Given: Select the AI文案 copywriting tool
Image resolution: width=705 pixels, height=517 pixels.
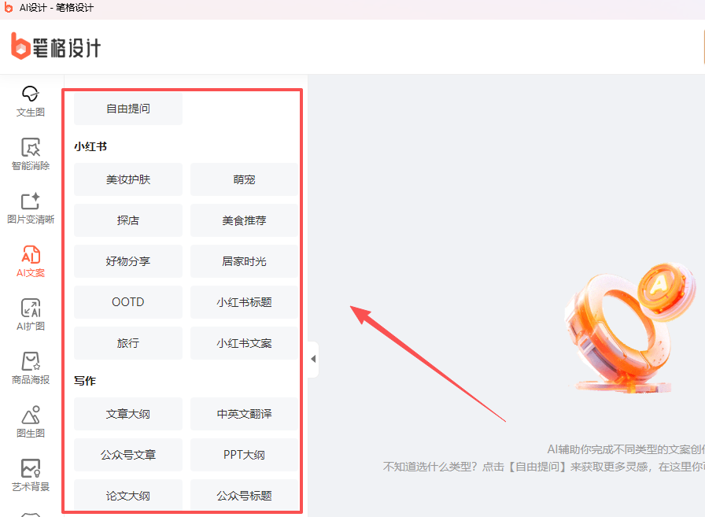Looking at the screenshot, I should click(x=31, y=261).
